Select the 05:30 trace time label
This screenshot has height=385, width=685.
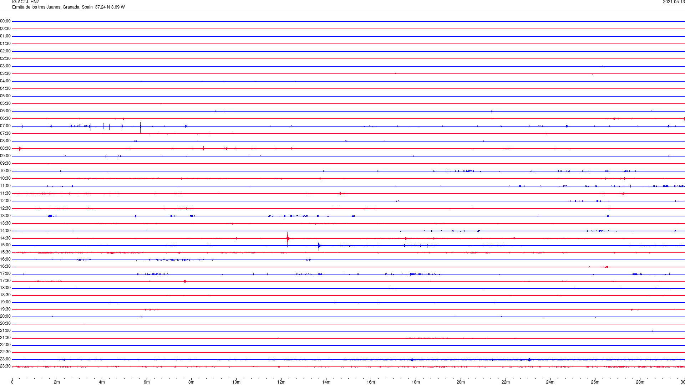5,104
